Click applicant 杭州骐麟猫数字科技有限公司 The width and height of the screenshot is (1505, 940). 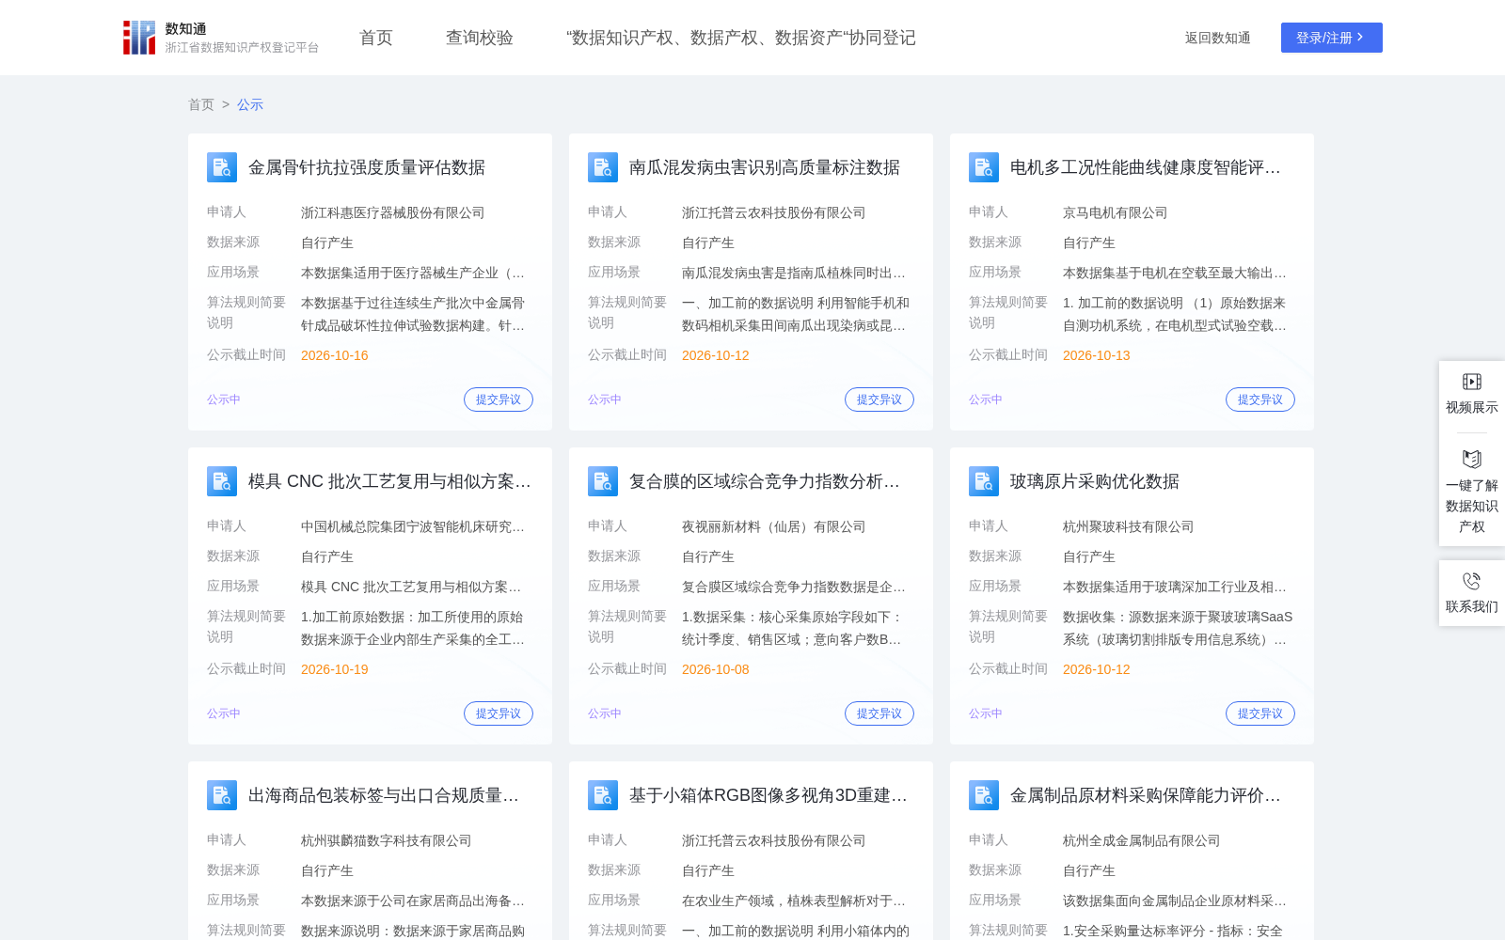point(387,841)
